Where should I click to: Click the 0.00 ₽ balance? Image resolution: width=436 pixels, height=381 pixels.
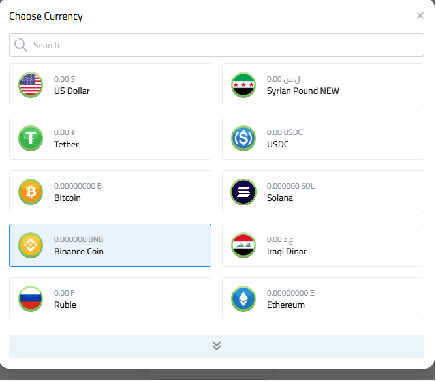(65, 293)
